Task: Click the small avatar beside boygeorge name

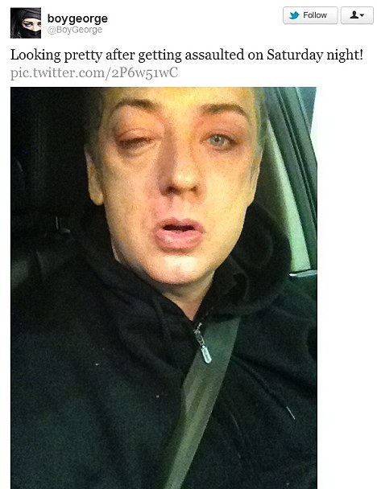Action: click(x=26, y=23)
